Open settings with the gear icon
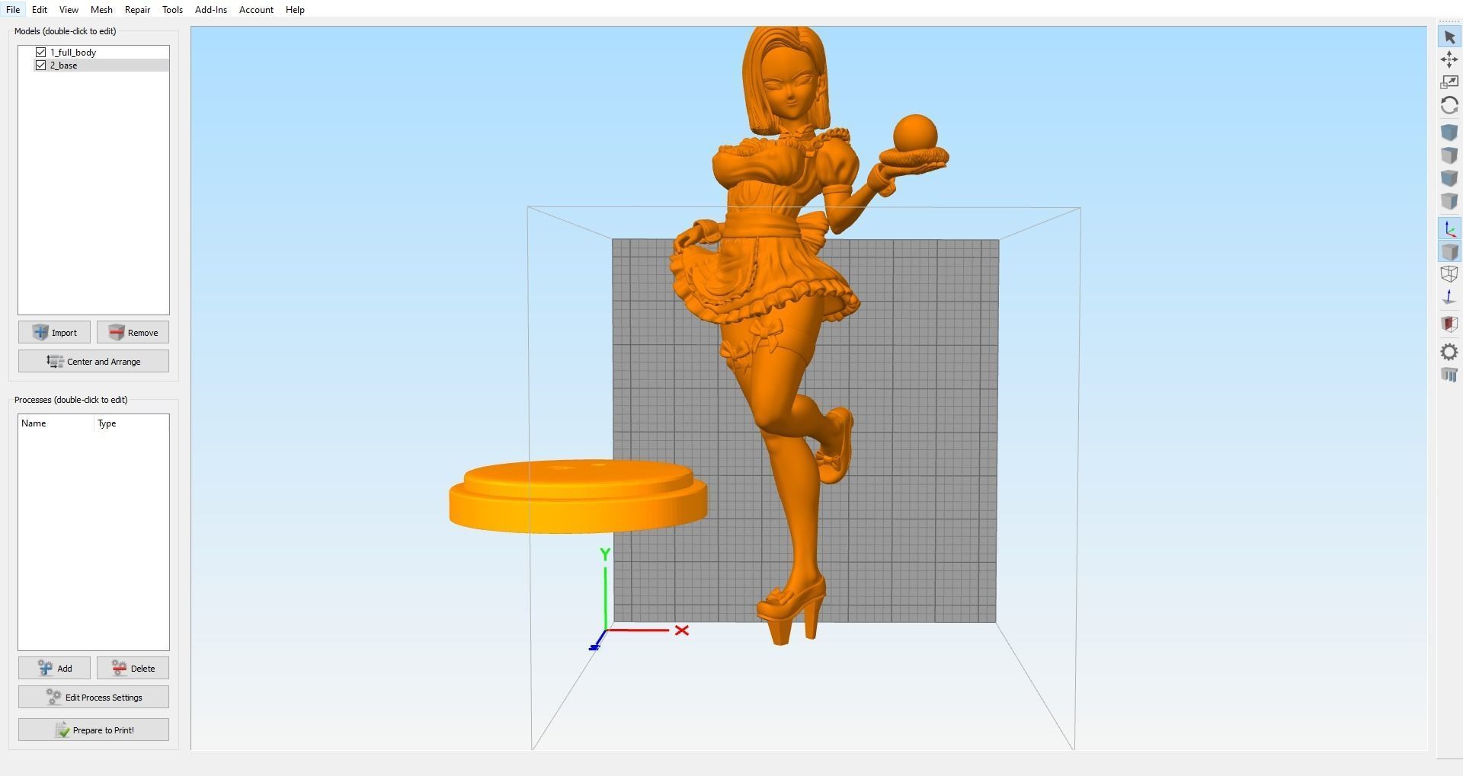 tap(1449, 352)
